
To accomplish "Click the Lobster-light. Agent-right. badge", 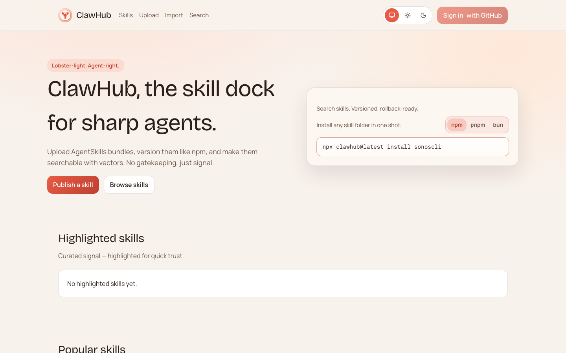I will pos(85,66).
